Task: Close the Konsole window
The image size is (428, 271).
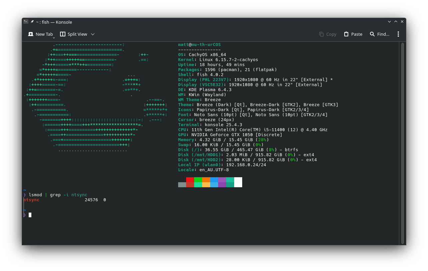Action: point(402,22)
